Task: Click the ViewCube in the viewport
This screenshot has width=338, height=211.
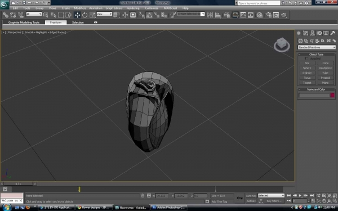Action: click(282, 44)
